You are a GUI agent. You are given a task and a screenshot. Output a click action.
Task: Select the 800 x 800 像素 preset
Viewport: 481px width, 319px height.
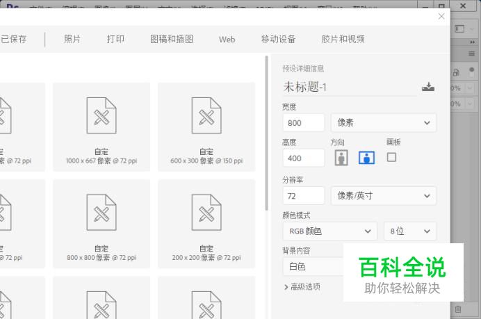point(101,224)
